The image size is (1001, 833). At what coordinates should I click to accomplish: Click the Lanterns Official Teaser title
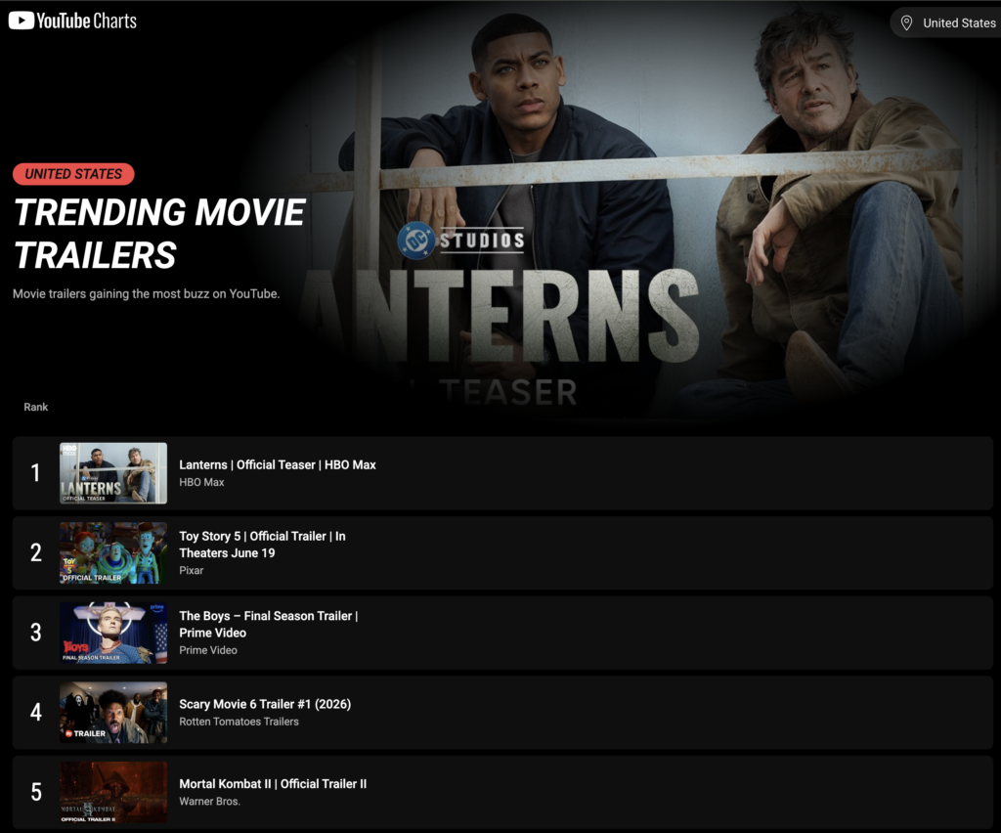point(277,464)
